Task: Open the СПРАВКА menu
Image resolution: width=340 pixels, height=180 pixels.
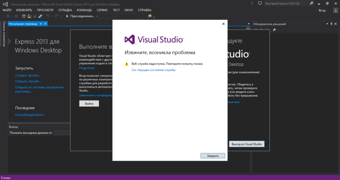Action: 144,10
